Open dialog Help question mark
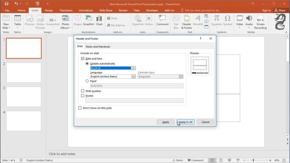The image size is (290, 163). 200,38
